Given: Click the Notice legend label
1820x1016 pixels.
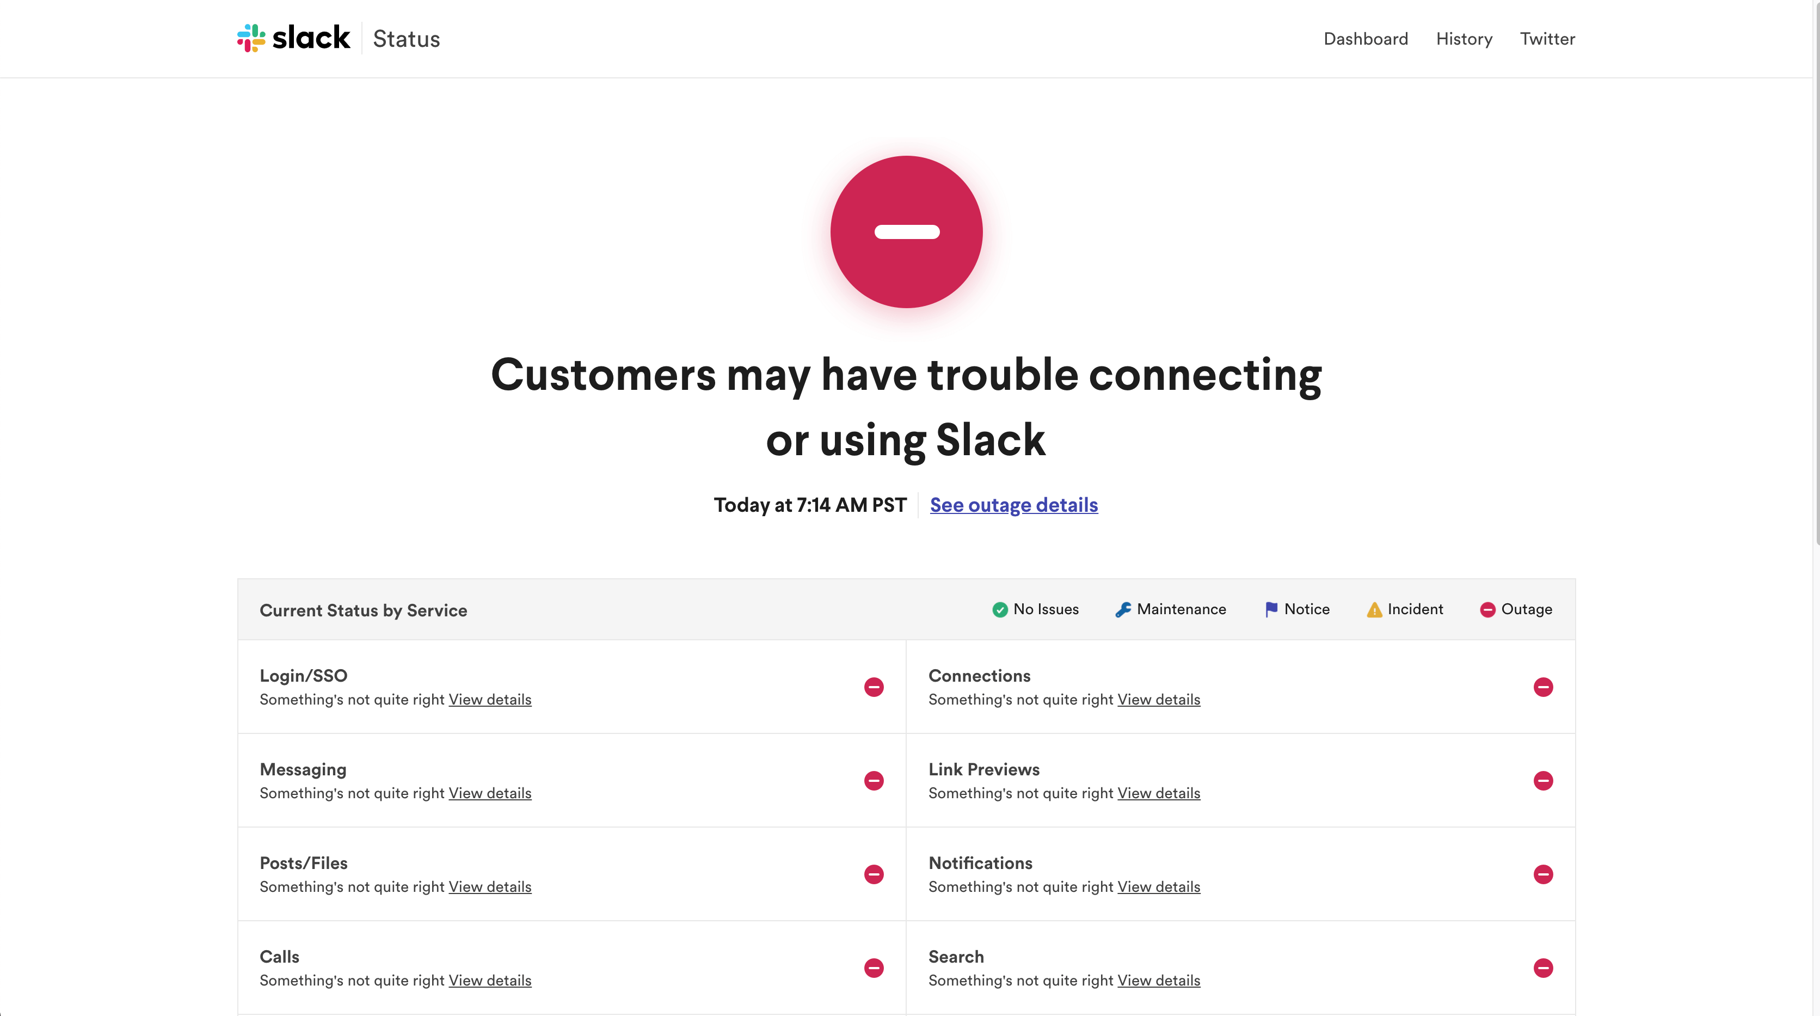Looking at the screenshot, I should click(x=1306, y=609).
